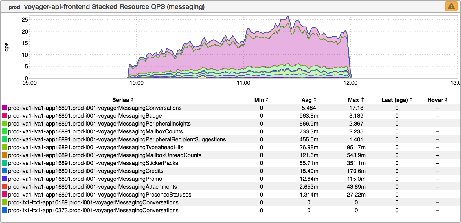Select the voyagerMessagingTypeaheadHits series name

(x=95, y=147)
